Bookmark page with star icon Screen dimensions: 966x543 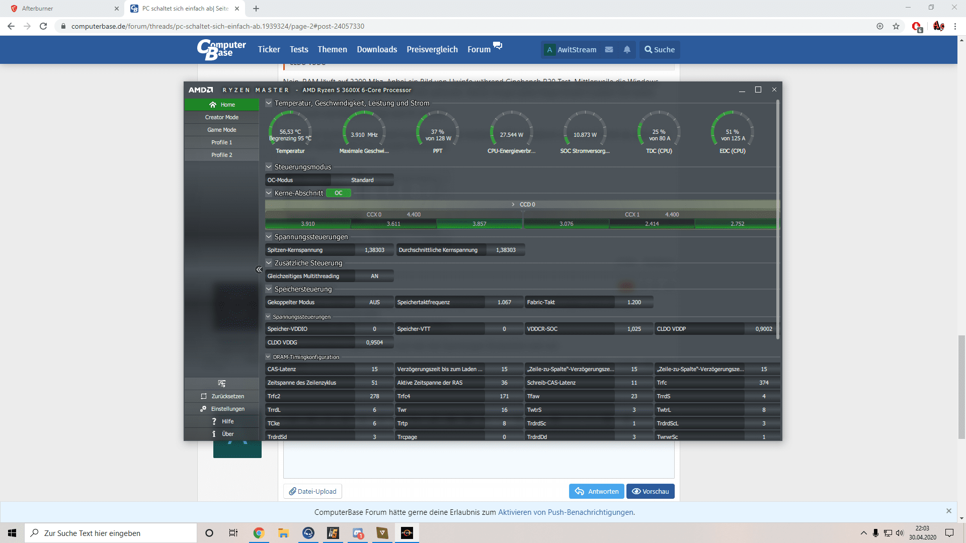coord(896,26)
